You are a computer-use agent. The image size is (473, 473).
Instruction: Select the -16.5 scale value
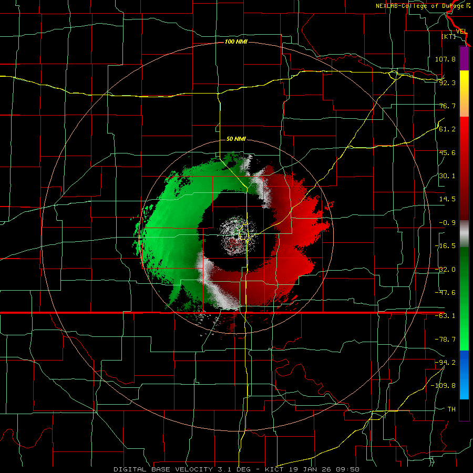pyautogui.click(x=445, y=246)
